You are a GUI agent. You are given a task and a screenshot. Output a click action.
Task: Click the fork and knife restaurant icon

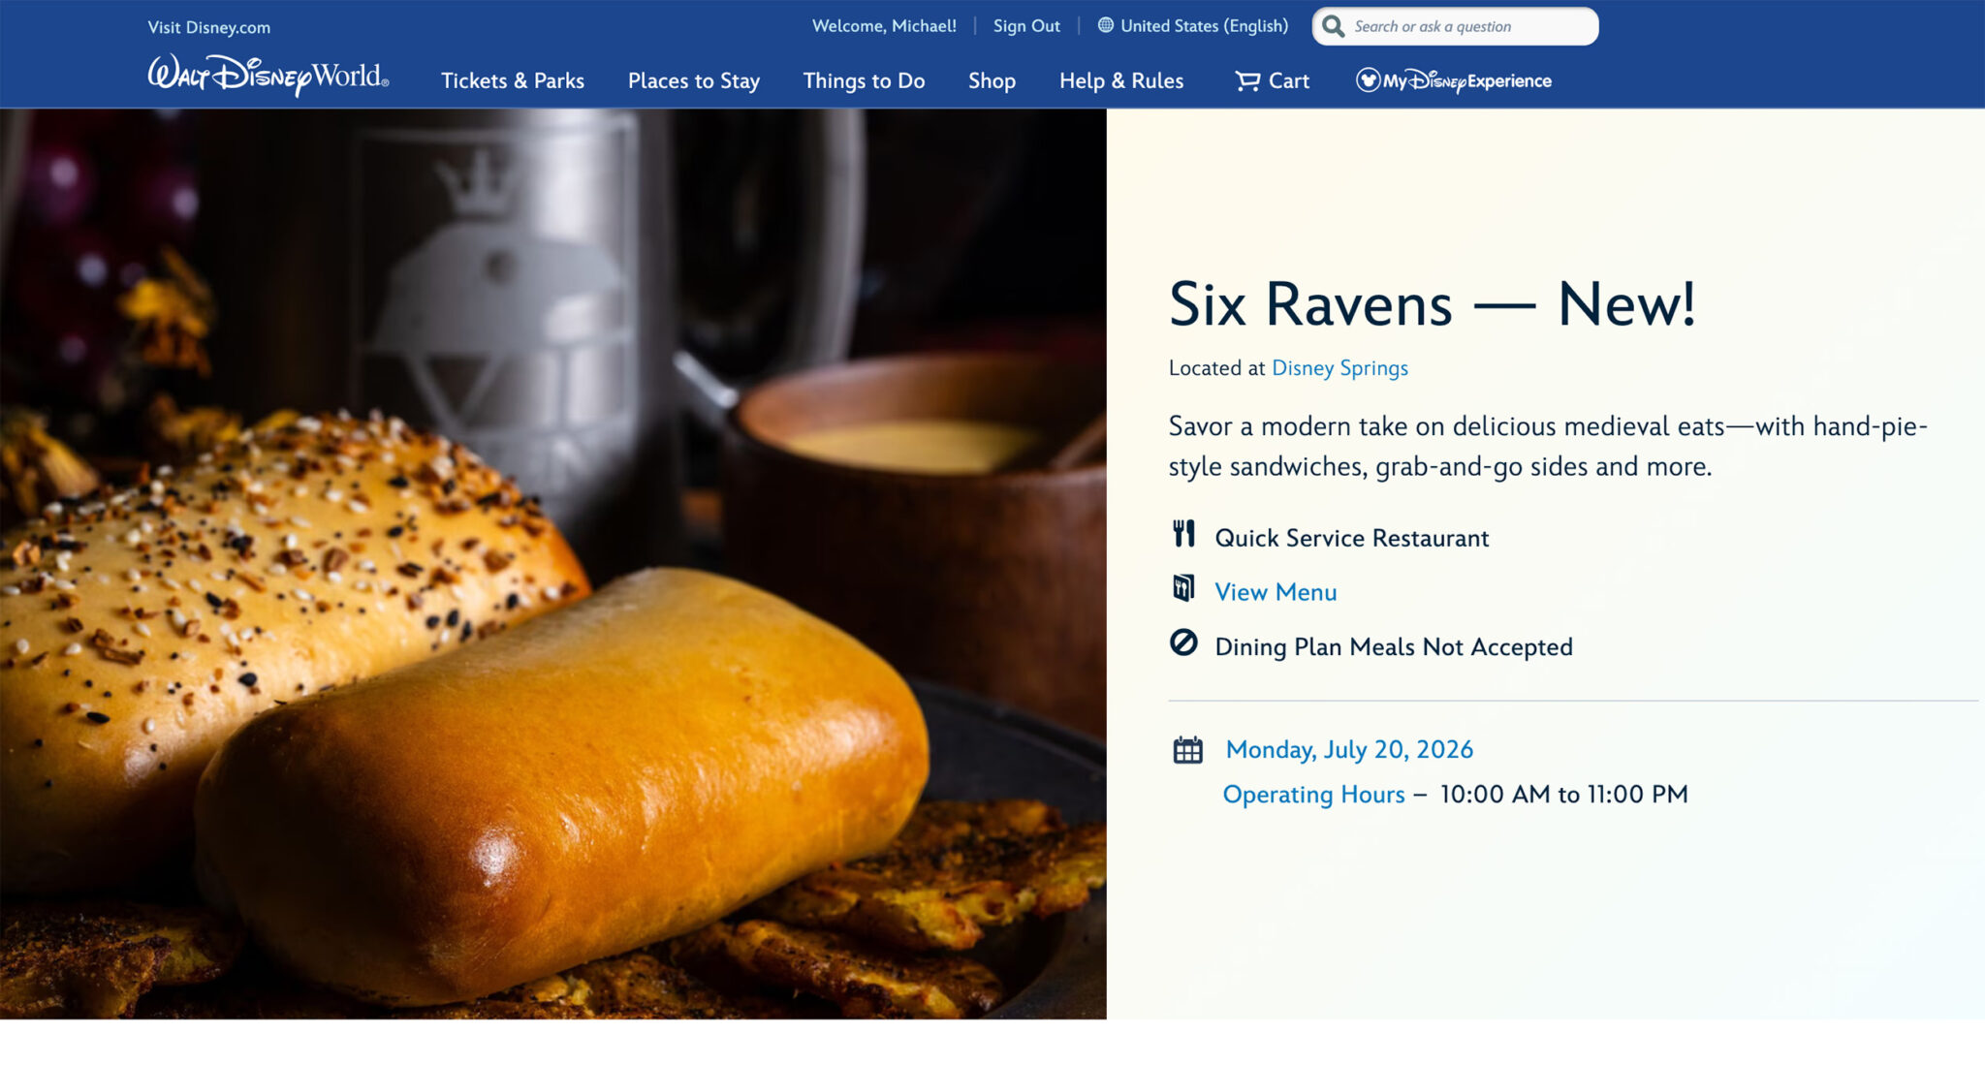[1183, 534]
